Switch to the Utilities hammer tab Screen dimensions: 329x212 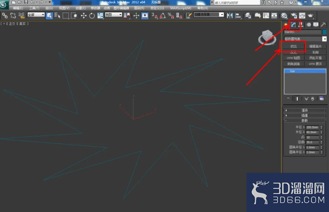(323, 25)
